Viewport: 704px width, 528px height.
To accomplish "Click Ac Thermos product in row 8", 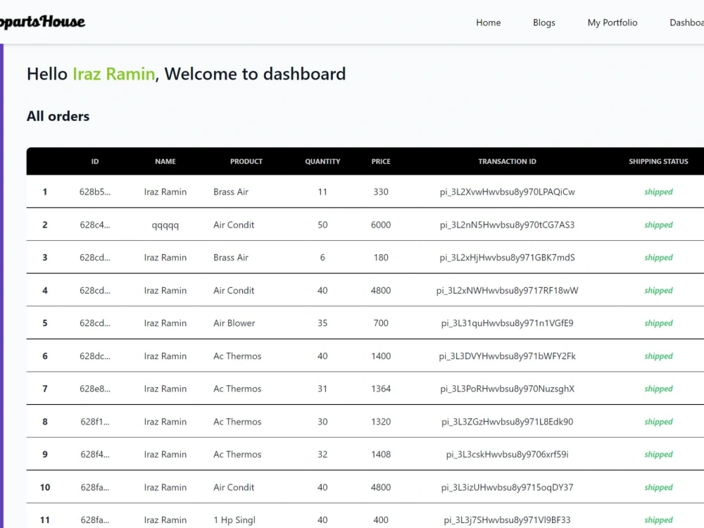I will coord(237,422).
